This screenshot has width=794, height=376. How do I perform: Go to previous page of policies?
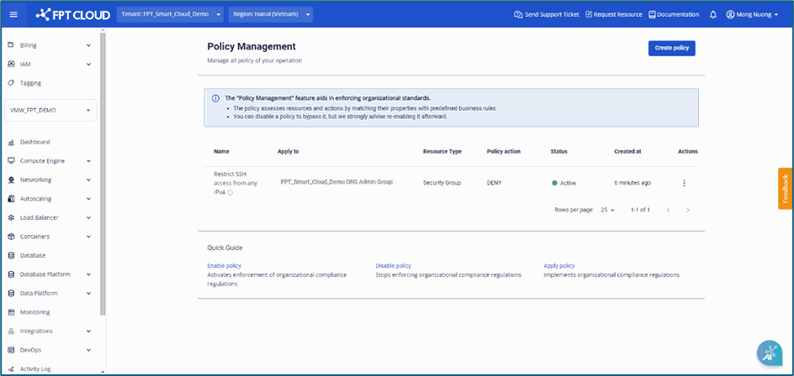(668, 210)
